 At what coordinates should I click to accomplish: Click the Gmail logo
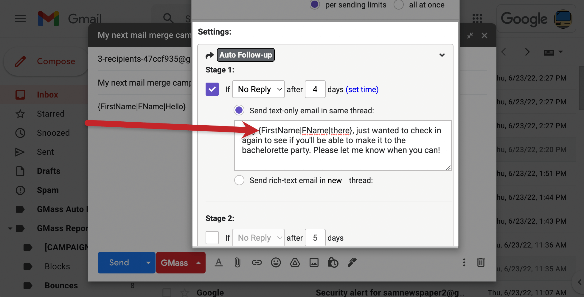(70, 18)
